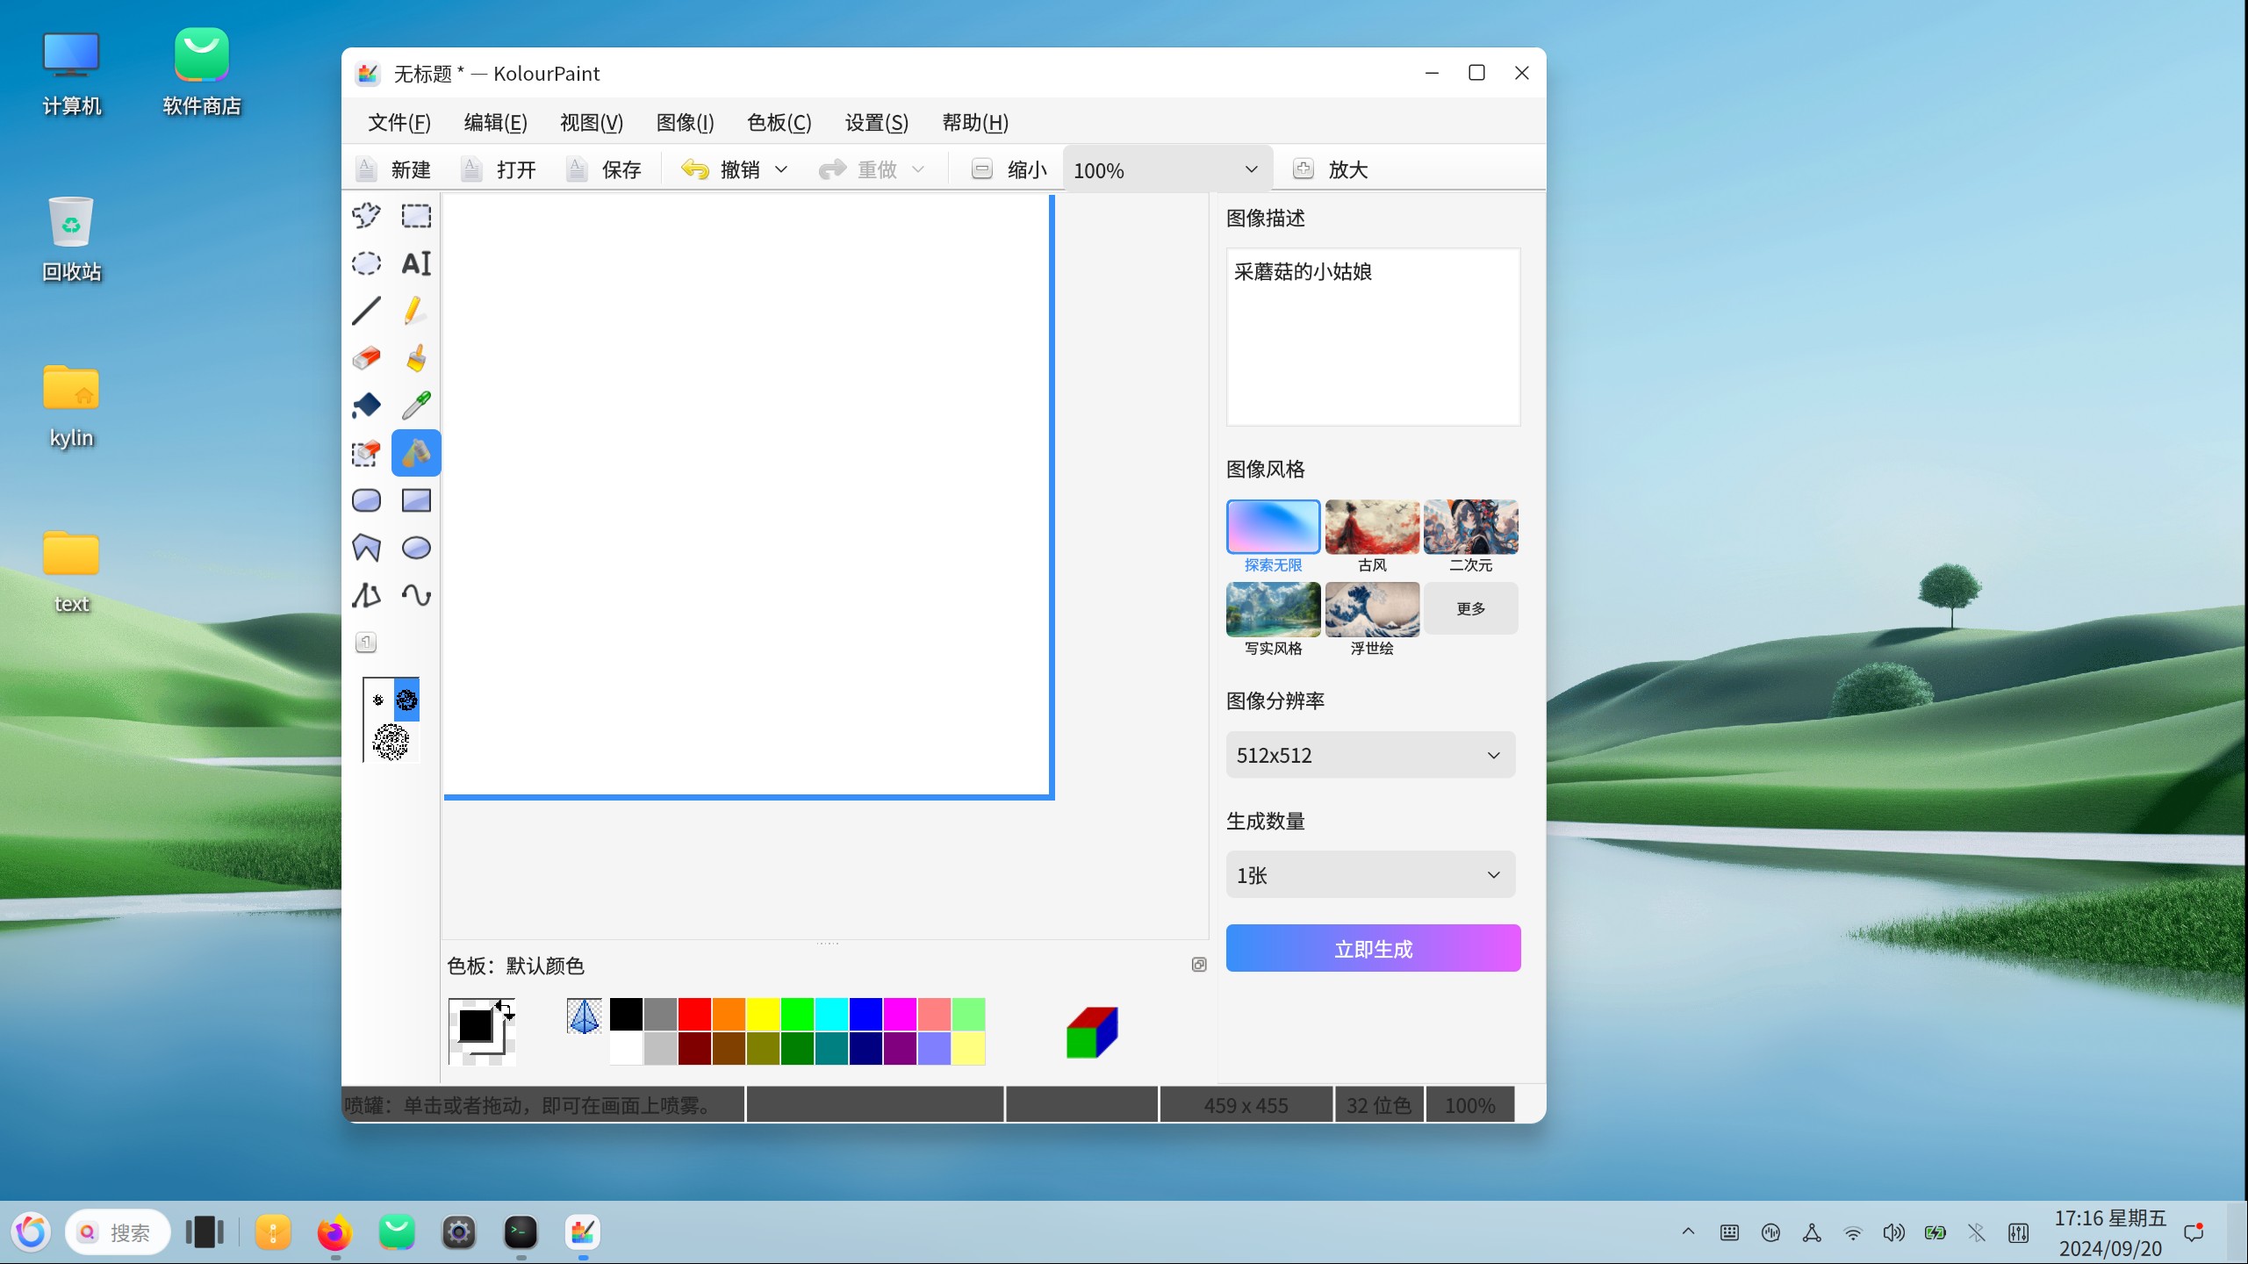Screen dimensions: 2248x1264
Task: Click the New (新建) toolbar button
Action: 394,169
